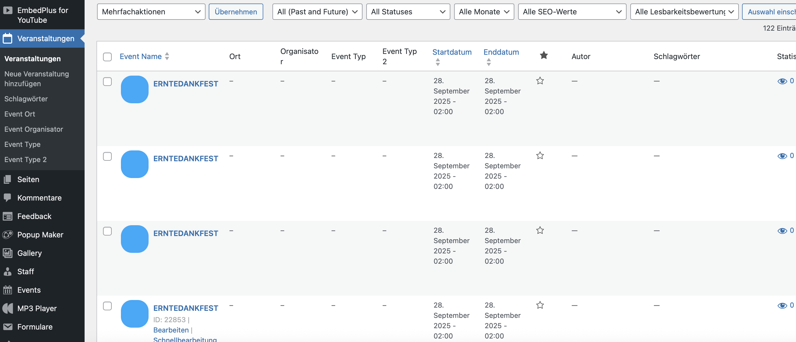The width and height of the screenshot is (796, 342).
Task: Click the Kommentare speech bubble icon
Action: pos(8,198)
